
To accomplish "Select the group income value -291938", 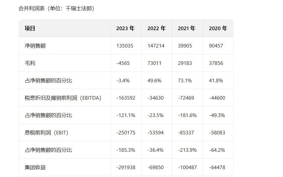I will [x=126, y=167].
